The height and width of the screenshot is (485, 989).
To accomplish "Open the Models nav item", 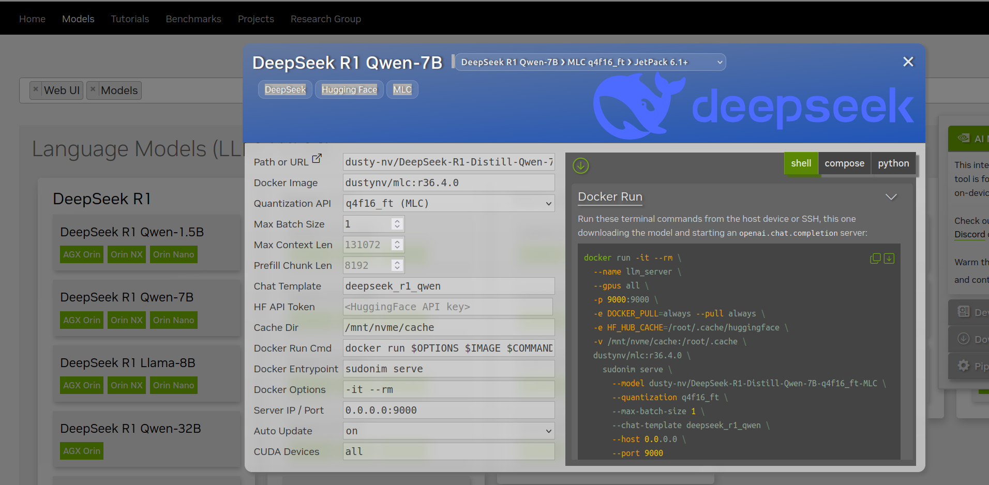I will coord(78,19).
